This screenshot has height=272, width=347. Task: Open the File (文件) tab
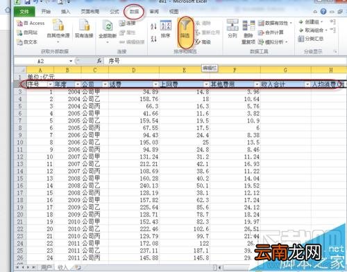point(24,12)
